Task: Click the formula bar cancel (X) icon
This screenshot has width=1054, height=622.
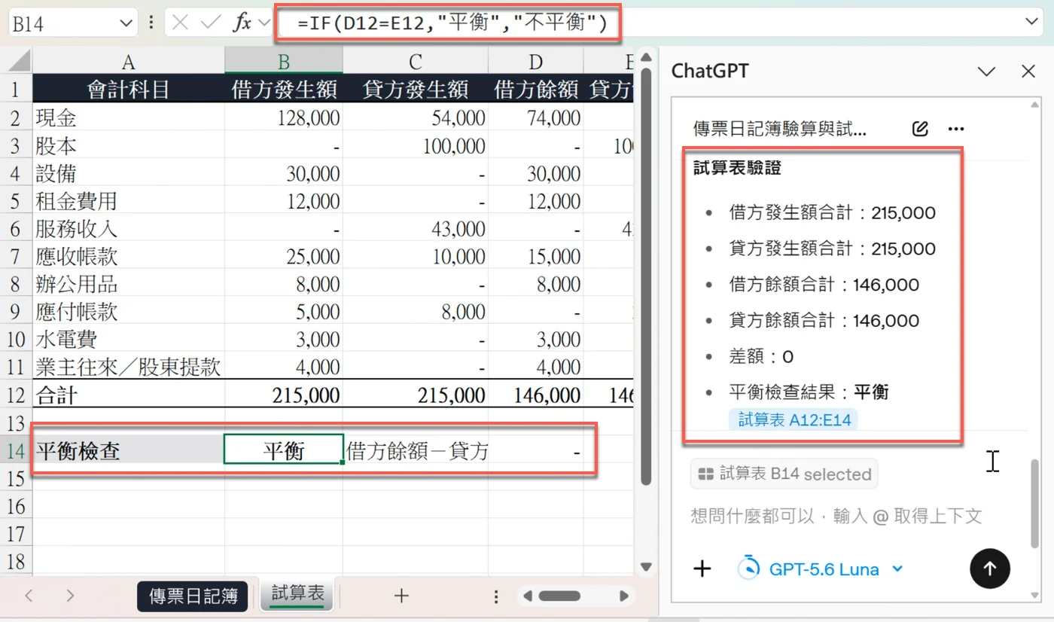Action: coord(180,23)
